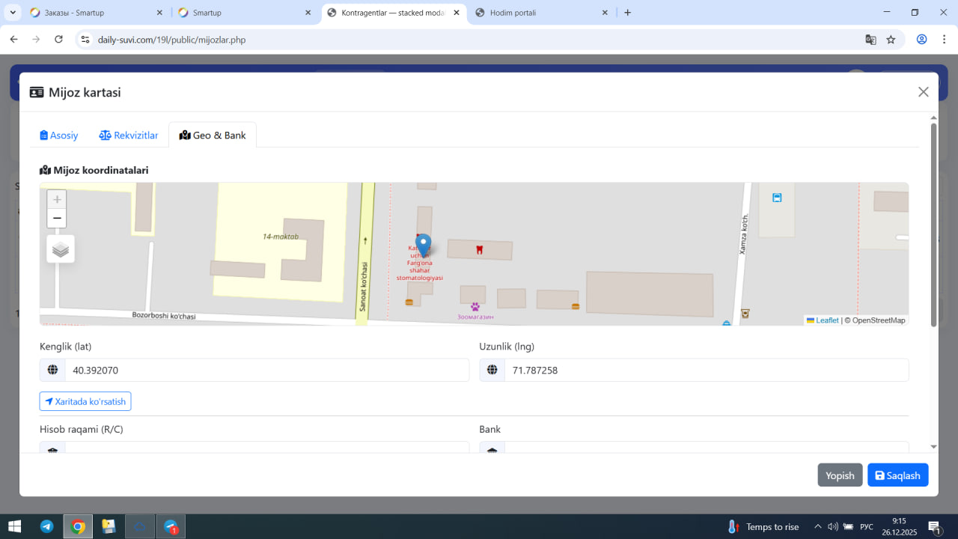Click the Uzunlik (lng) input field
Screen dimensions: 958x539
[x=706, y=370]
